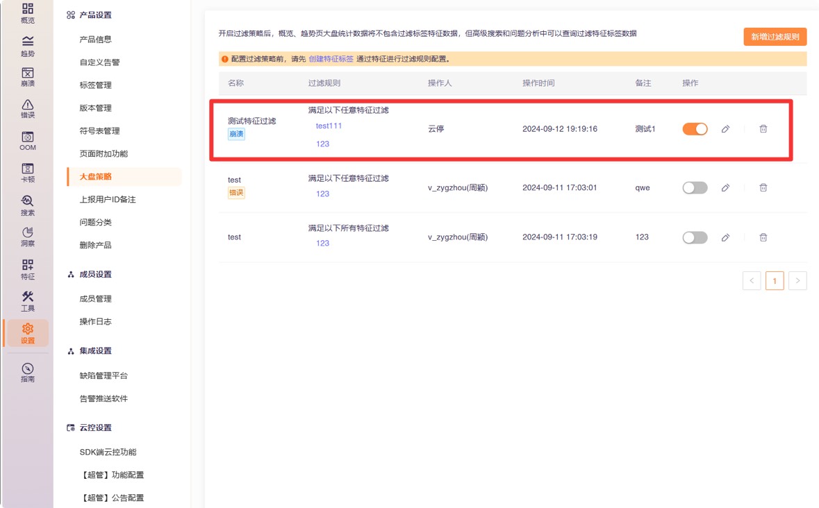Collapse the 产品设置 section header
Viewport: 819px width, 508px height.
click(95, 15)
